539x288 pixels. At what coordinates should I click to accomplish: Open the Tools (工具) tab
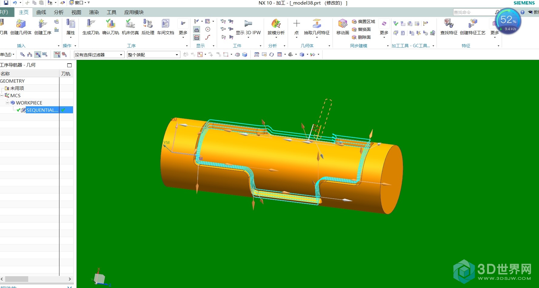point(112,12)
